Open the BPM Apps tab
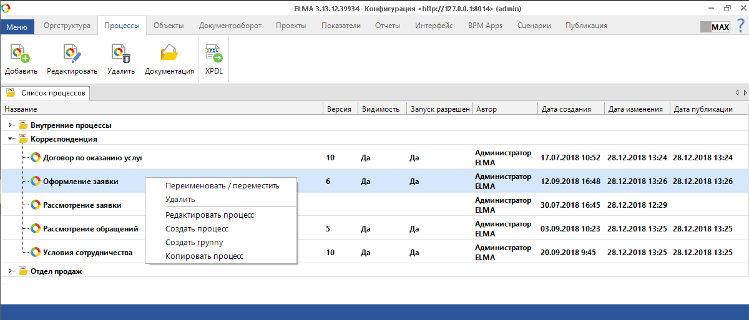Screen dimensions: 749x320 [x=485, y=26]
